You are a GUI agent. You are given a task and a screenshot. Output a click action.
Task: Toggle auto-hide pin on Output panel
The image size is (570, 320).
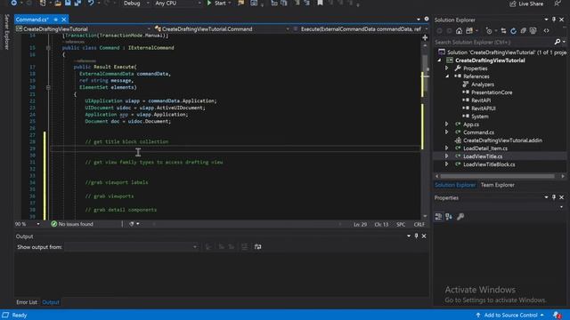[x=416, y=236]
